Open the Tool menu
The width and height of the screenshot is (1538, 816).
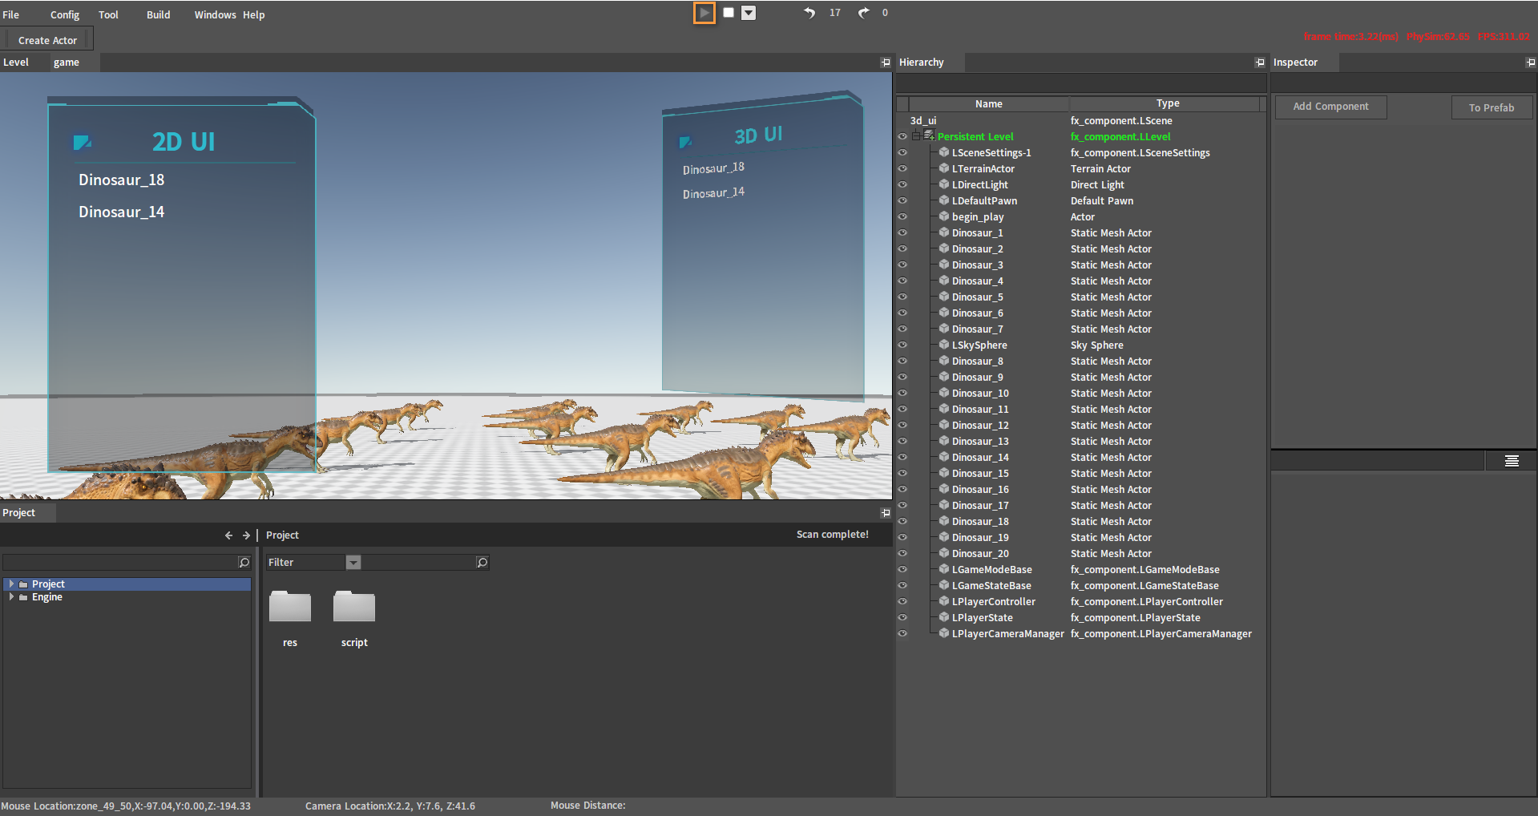(108, 14)
